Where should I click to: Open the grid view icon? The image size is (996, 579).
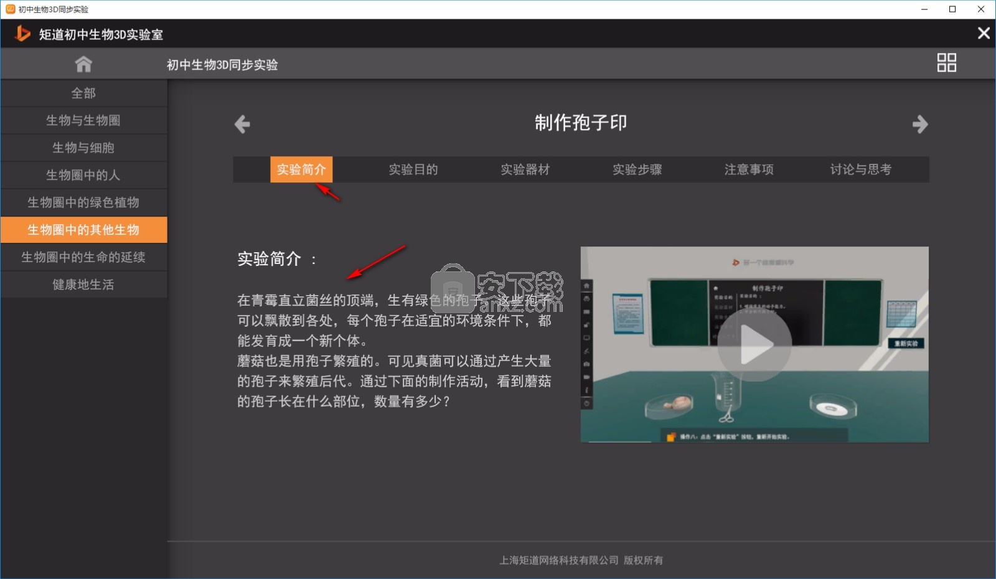click(946, 62)
